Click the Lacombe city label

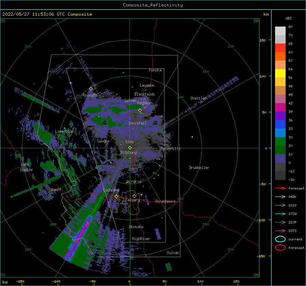[147, 85]
